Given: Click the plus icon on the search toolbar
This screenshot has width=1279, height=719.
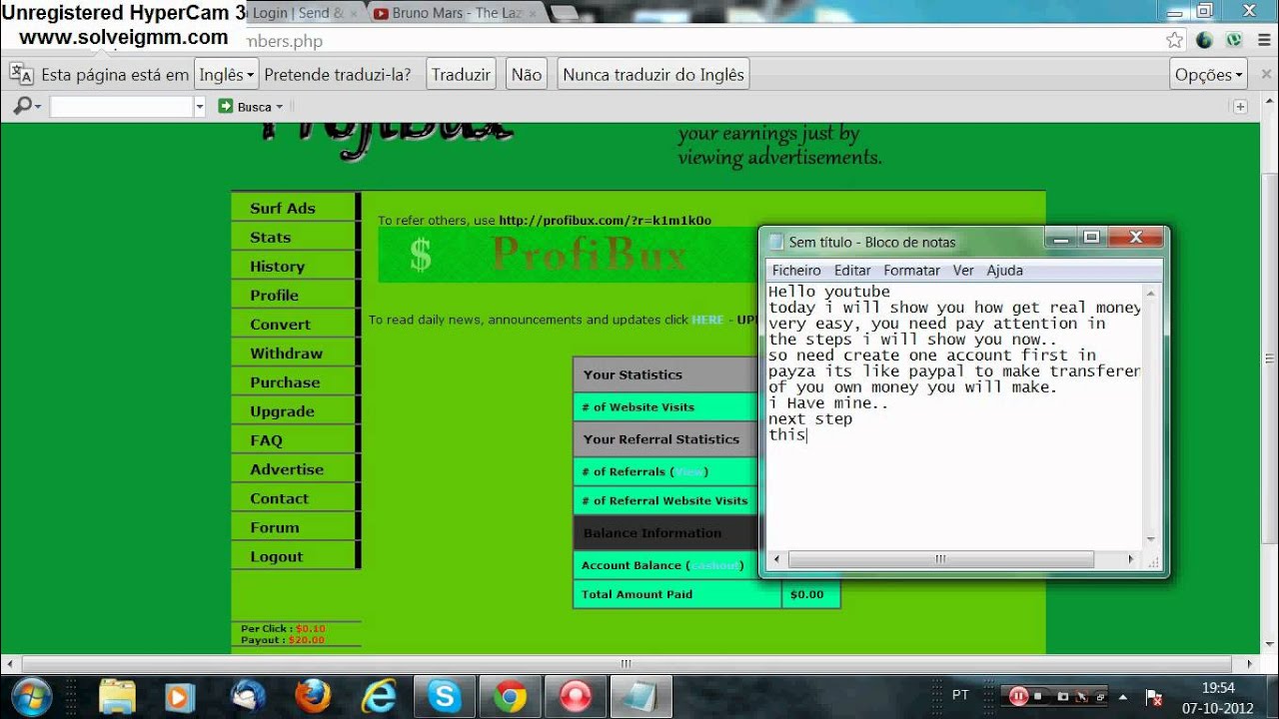Looking at the screenshot, I should (1240, 107).
